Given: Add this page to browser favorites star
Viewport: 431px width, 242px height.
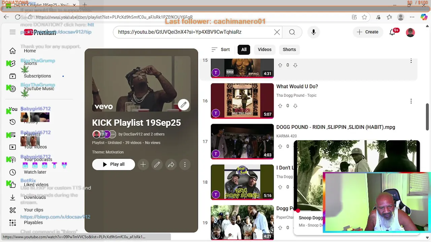Looking at the screenshot, I should click(x=364, y=17).
